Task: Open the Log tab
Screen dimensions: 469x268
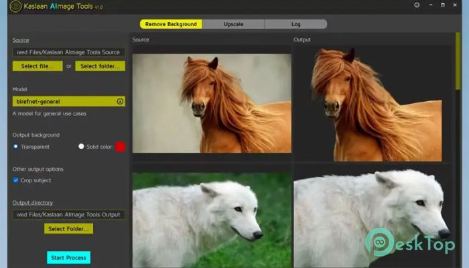Action: click(295, 24)
